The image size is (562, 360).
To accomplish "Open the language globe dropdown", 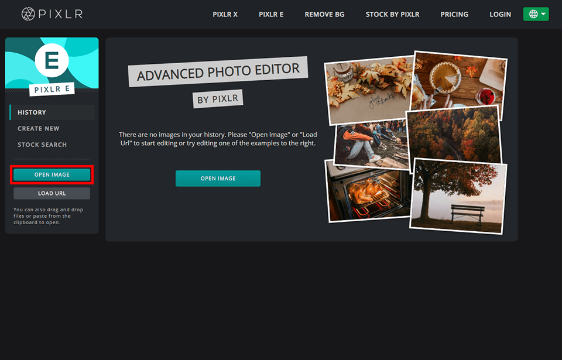I will (536, 14).
